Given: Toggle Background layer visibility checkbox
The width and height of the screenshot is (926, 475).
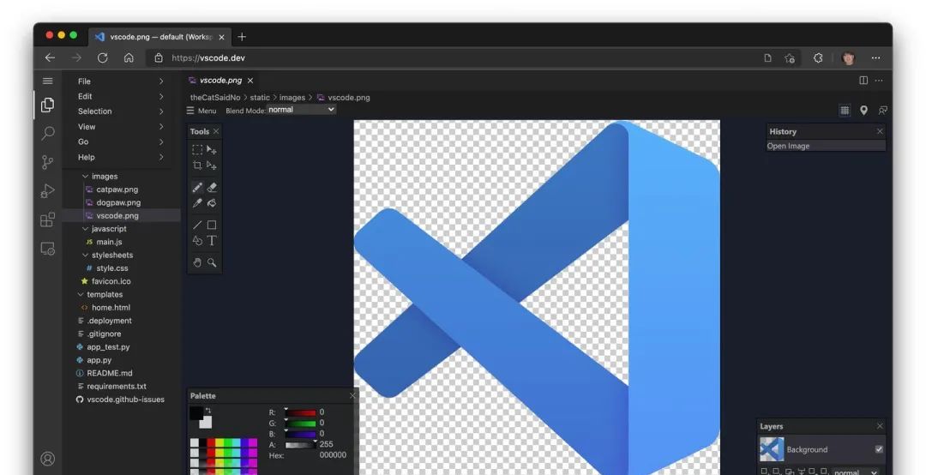Looking at the screenshot, I should coord(879,449).
